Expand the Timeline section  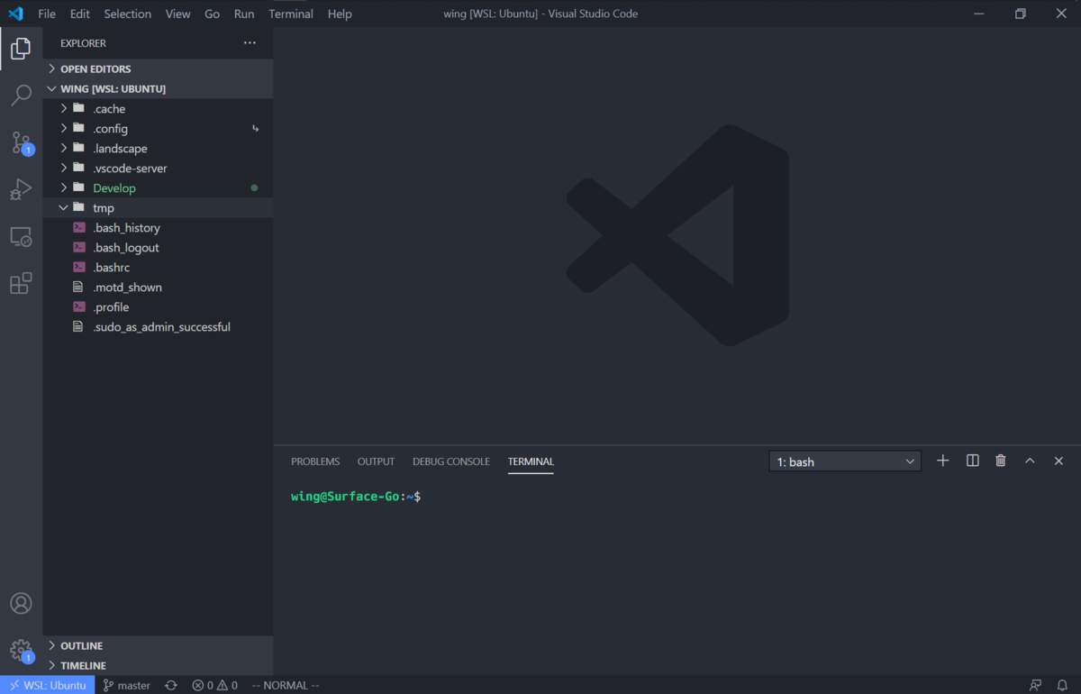pos(158,665)
